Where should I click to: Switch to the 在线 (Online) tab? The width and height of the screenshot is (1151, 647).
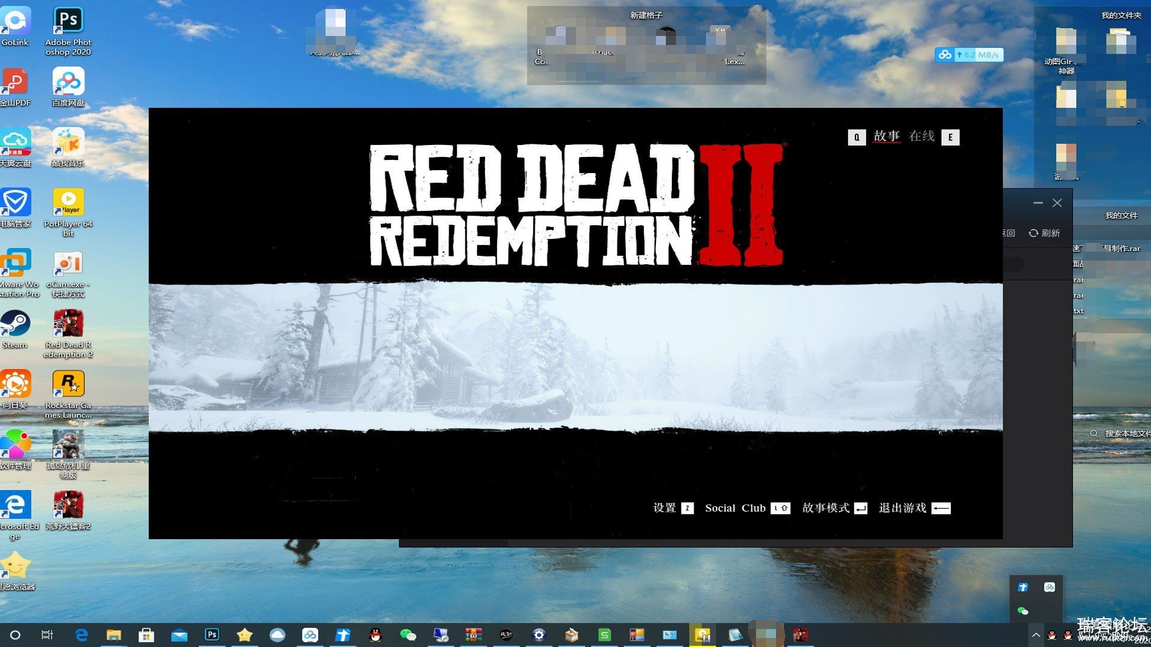point(921,136)
